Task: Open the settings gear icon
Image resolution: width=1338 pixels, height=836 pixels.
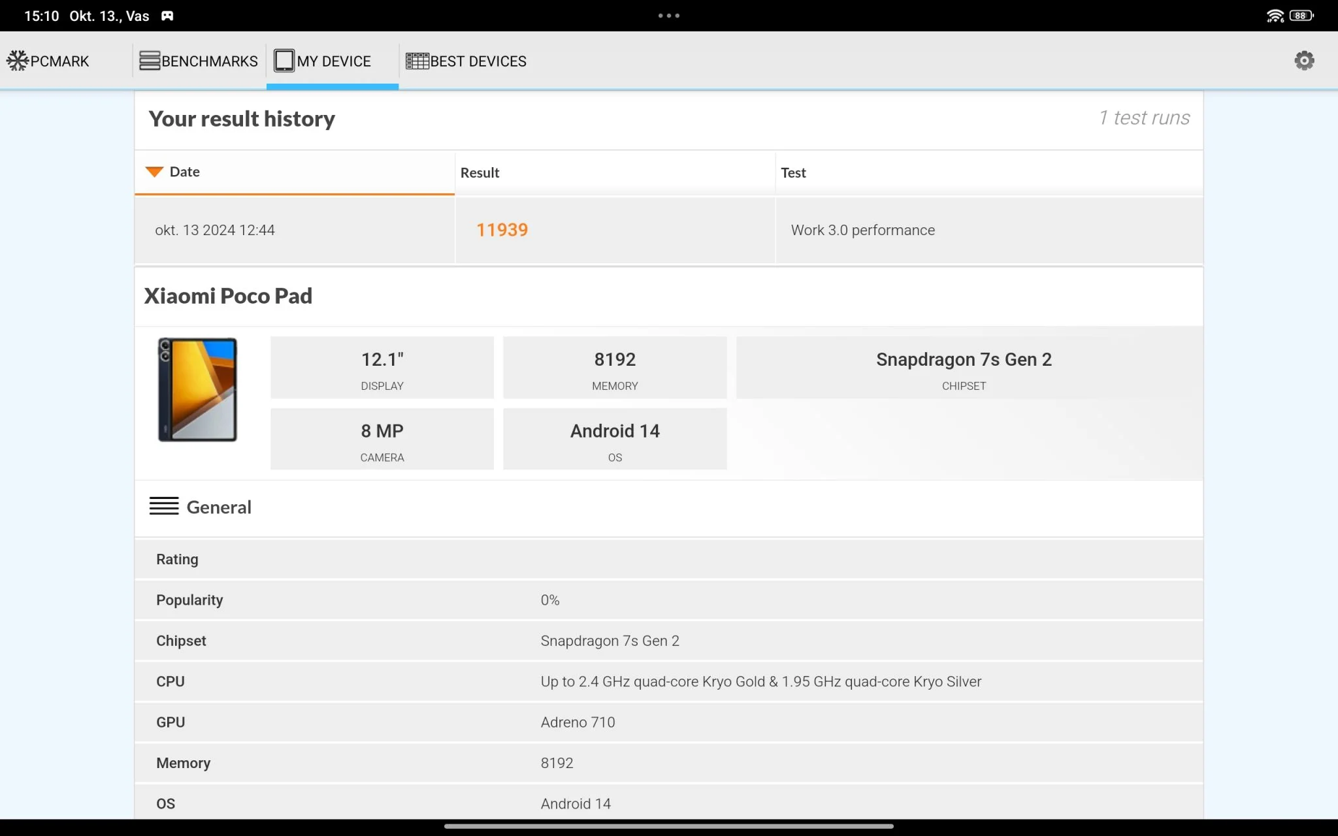Action: [x=1304, y=61]
